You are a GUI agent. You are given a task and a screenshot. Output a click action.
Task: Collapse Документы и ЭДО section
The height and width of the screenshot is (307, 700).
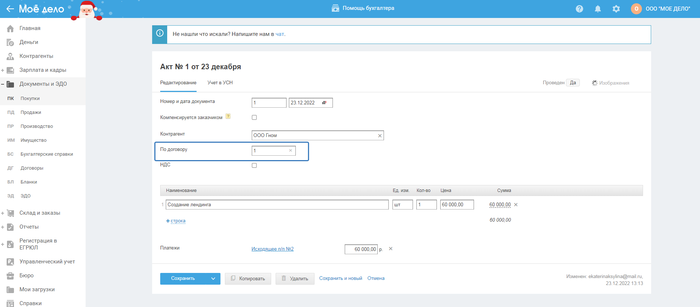pos(3,84)
